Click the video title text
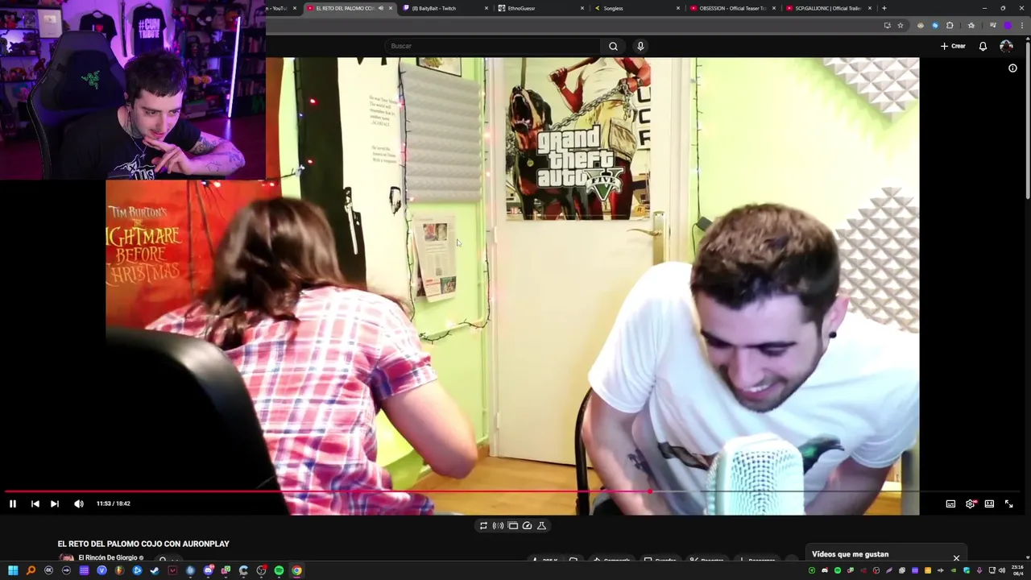 (x=143, y=544)
